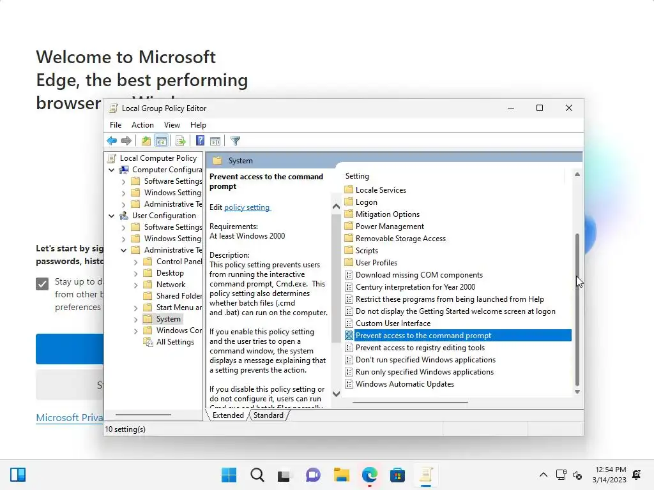
Task: Expand the Start Menu tree node
Action: tap(135, 308)
